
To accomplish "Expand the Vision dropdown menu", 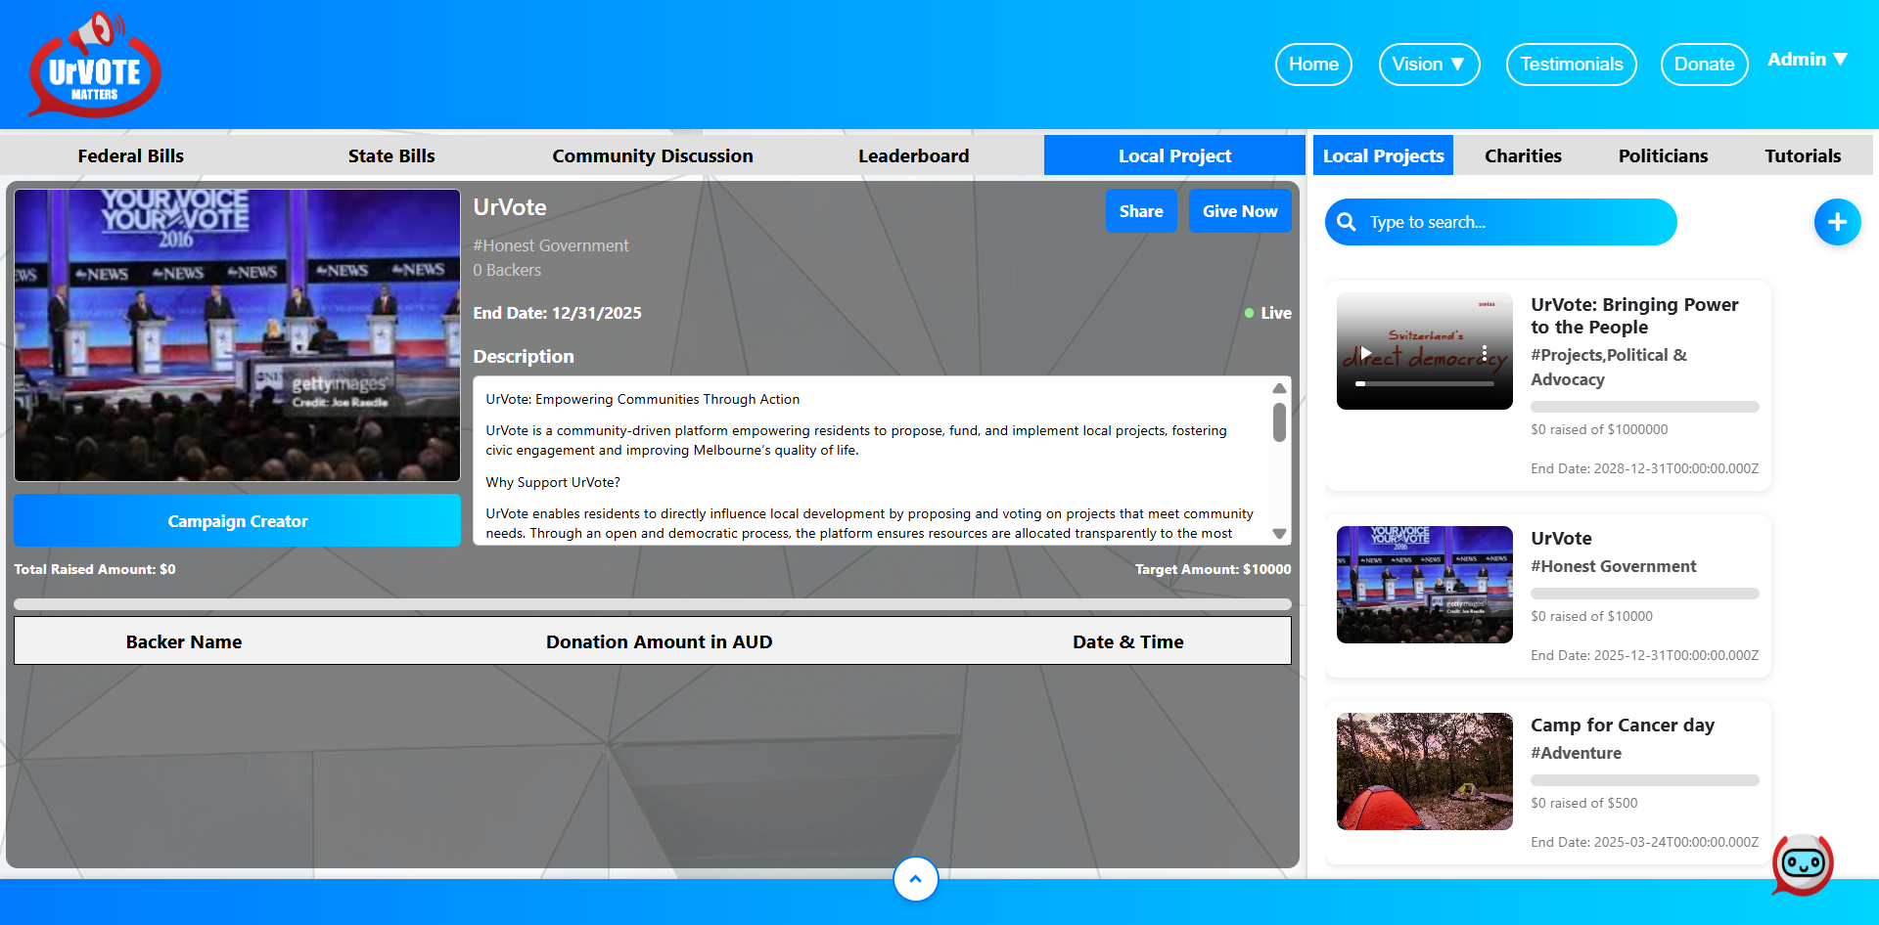I will click(x=1429, y=65).
